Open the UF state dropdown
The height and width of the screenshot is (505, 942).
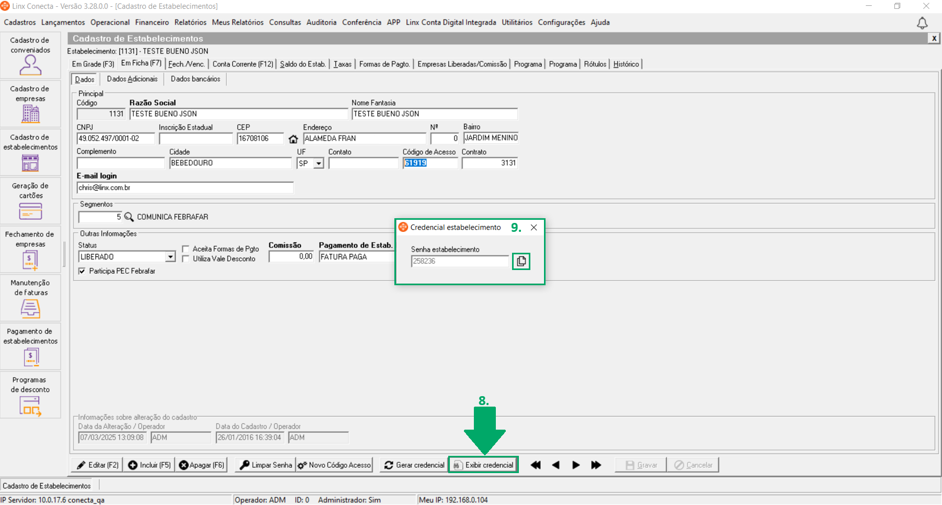319,163
